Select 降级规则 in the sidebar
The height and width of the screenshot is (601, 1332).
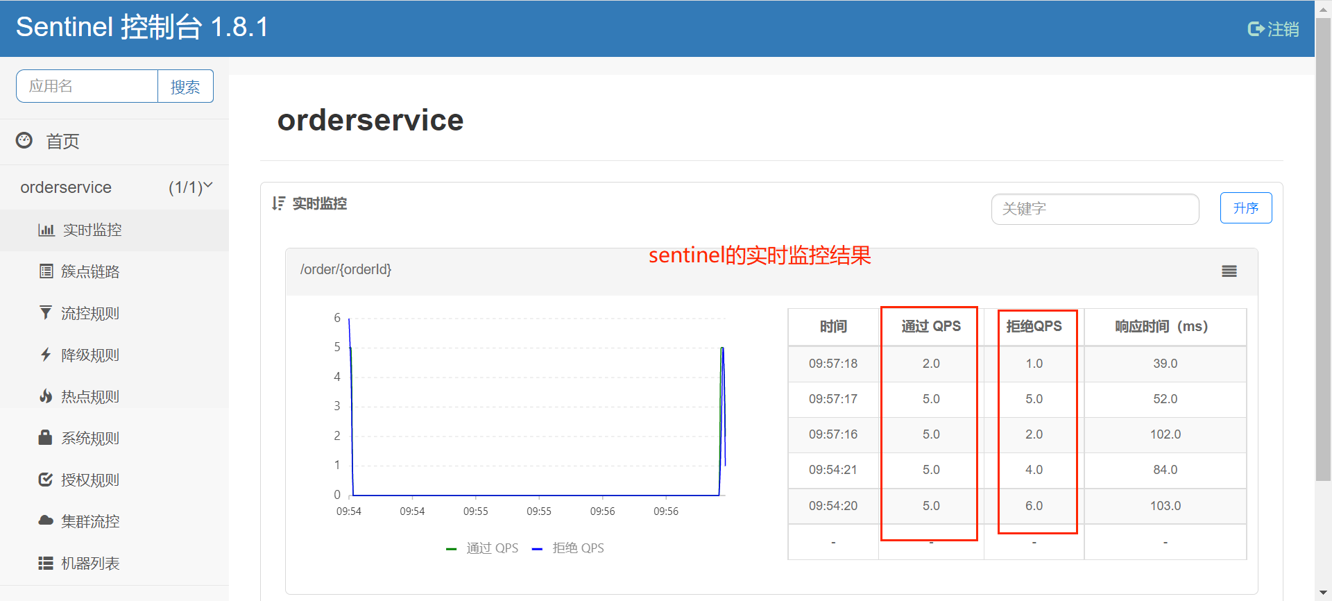click(114, 355)
